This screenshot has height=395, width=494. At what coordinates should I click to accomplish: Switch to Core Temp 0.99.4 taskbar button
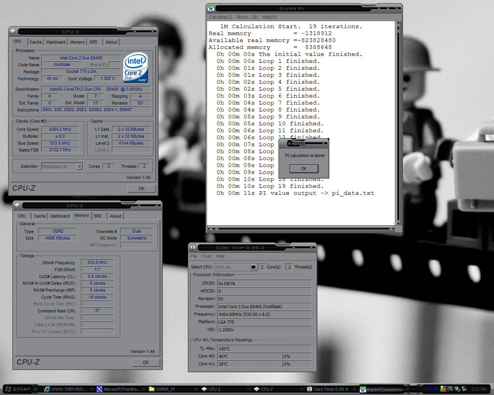[327, 389]
